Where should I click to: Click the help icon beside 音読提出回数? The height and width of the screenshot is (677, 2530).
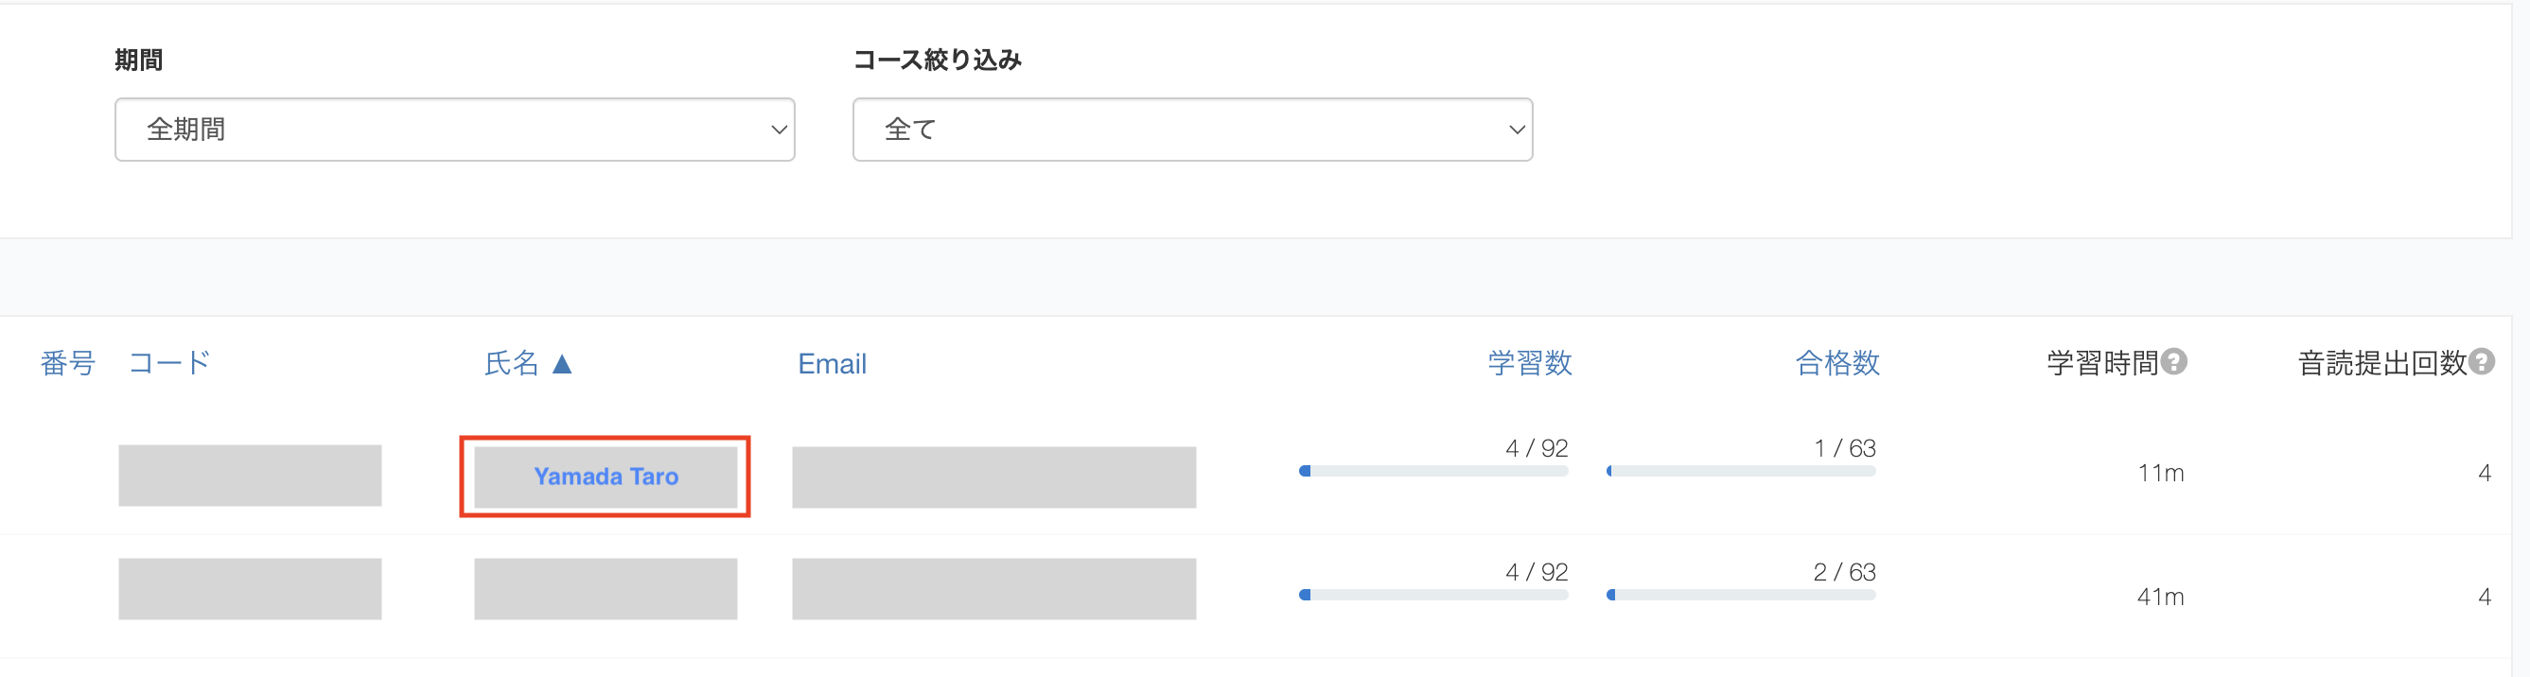point(2482,362)
